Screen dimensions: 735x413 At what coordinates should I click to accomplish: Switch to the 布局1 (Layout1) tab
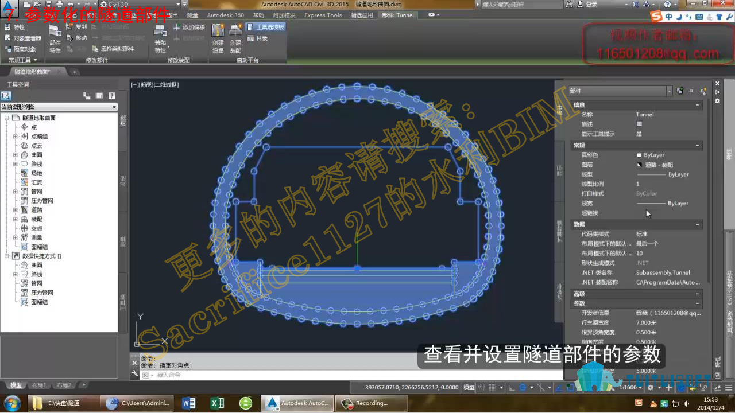pyautogui.click(x=39, y=385)
